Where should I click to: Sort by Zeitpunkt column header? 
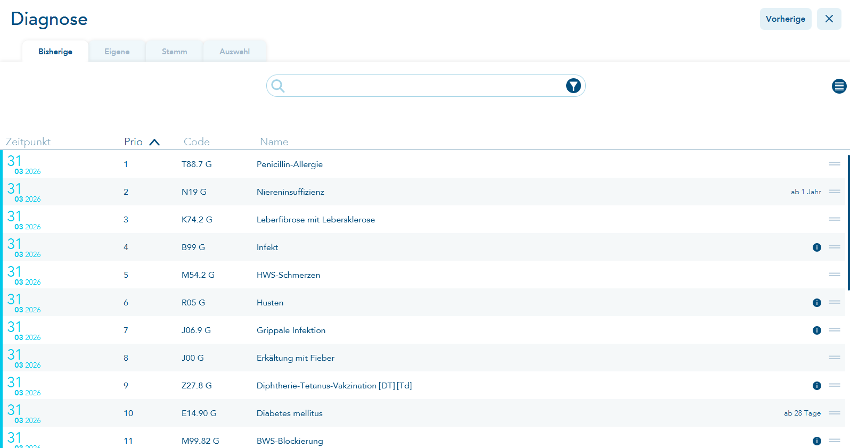click(28, 142)
